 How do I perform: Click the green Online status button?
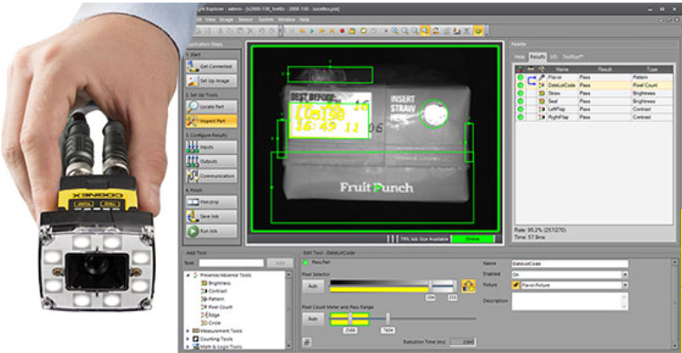click(472, 238)
